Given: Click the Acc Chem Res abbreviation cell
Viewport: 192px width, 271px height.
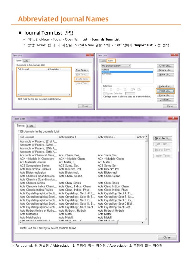Looking at the screenshot, I should 107,155.
